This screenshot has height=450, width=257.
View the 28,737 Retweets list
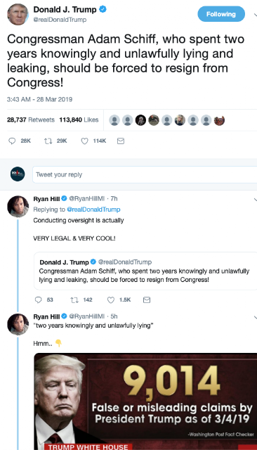(31, 120)
